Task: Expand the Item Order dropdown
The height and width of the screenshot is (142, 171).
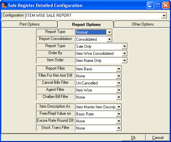Action: (124, 61)
